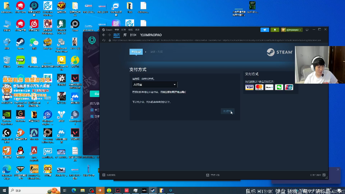
Task: Click the Steam logo in checkout header
Action: click(279, 52)
